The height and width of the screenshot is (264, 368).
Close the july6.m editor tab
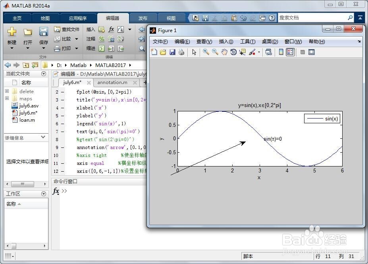point(89,83)
